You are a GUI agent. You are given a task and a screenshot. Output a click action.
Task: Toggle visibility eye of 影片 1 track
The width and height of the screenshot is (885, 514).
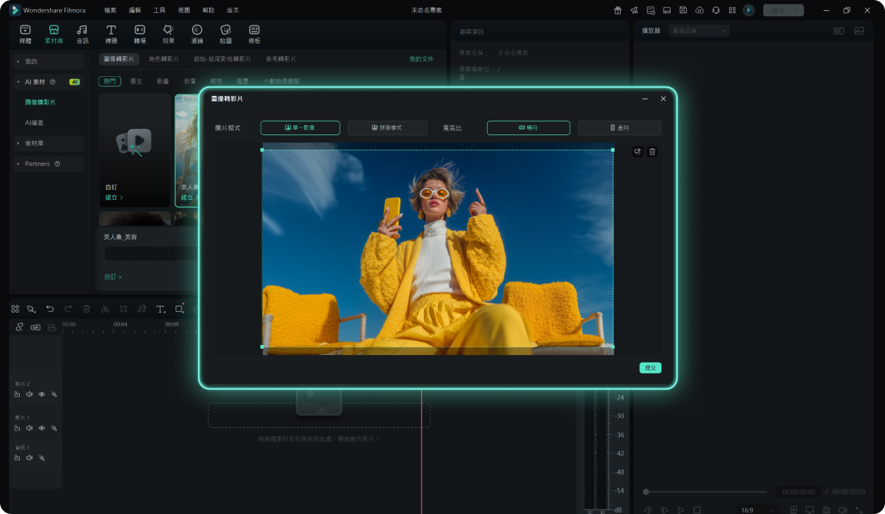pos(41,428)
